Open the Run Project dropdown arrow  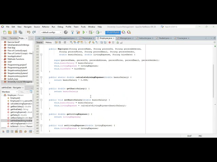click(87, 32)
